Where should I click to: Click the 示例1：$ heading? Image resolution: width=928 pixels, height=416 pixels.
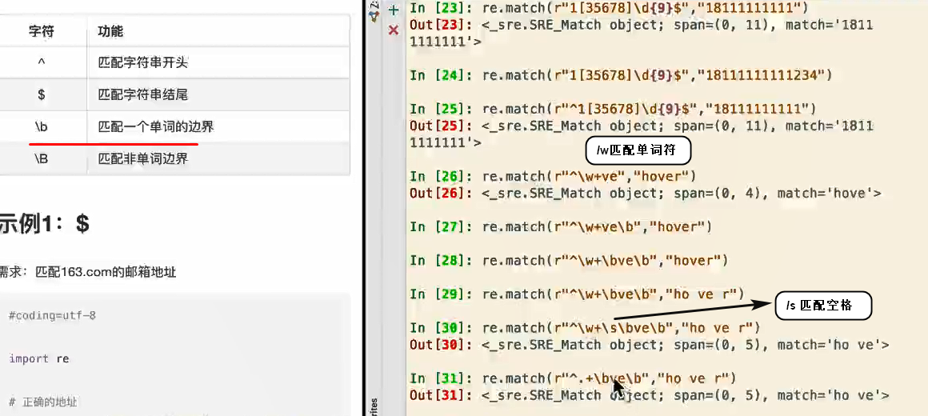point(45,224)
